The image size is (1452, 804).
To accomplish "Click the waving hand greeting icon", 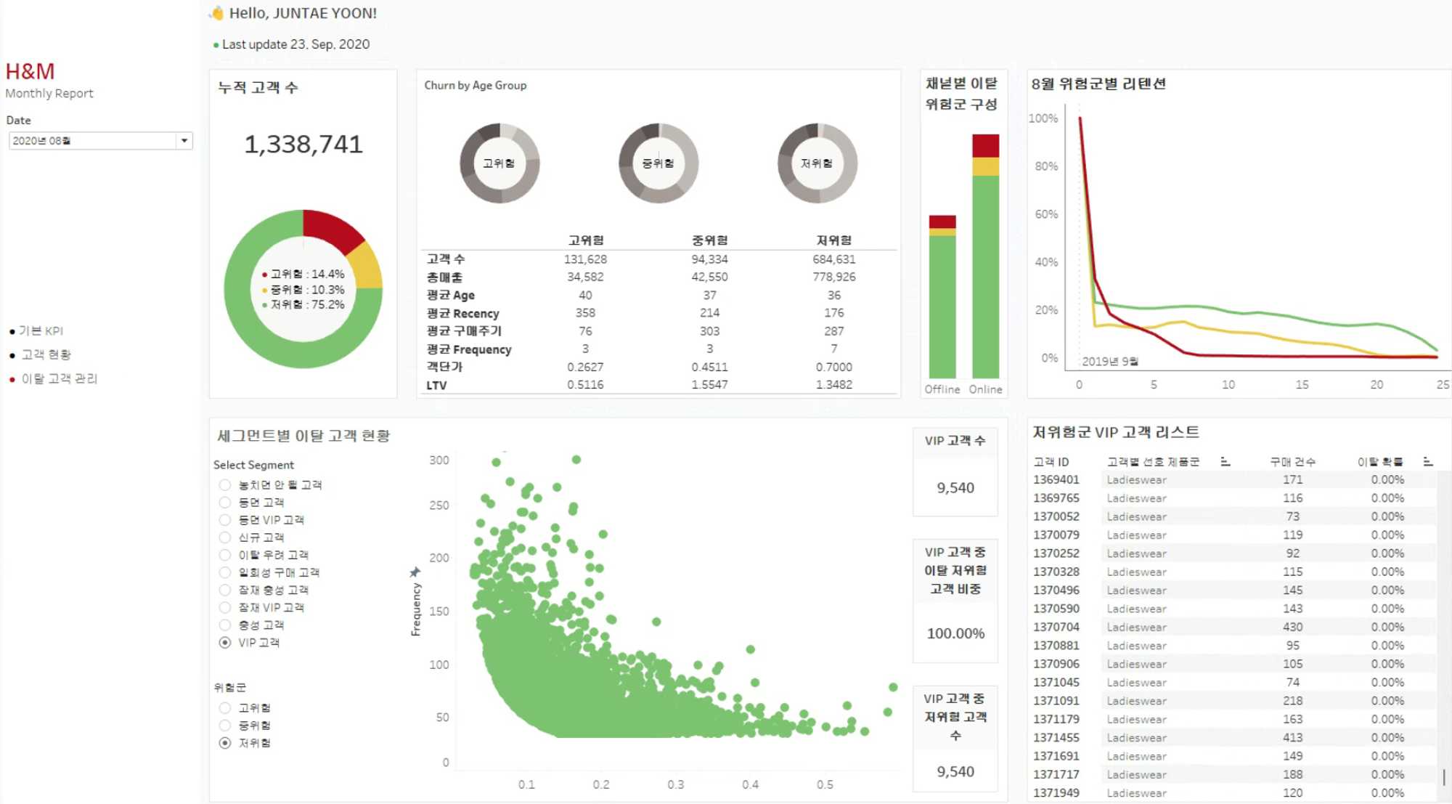I will pyautogui.click(x=216, y=13).
